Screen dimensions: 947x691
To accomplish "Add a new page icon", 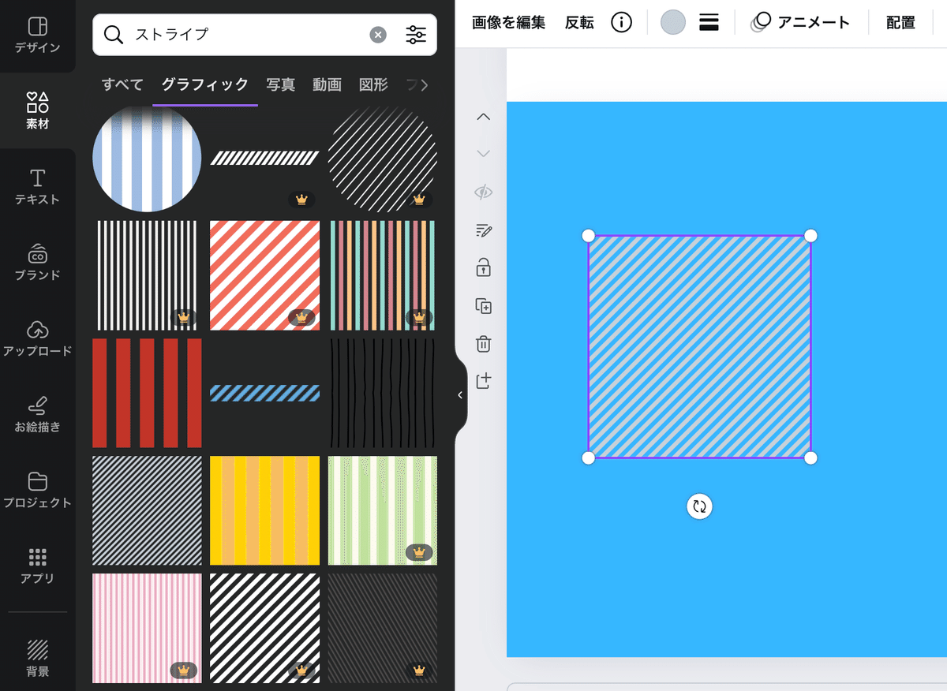I will 484,381.
